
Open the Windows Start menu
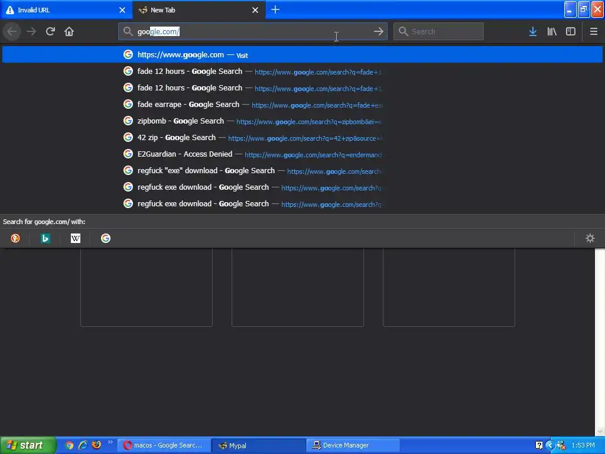pyautogui.click(x=28, y=445)
